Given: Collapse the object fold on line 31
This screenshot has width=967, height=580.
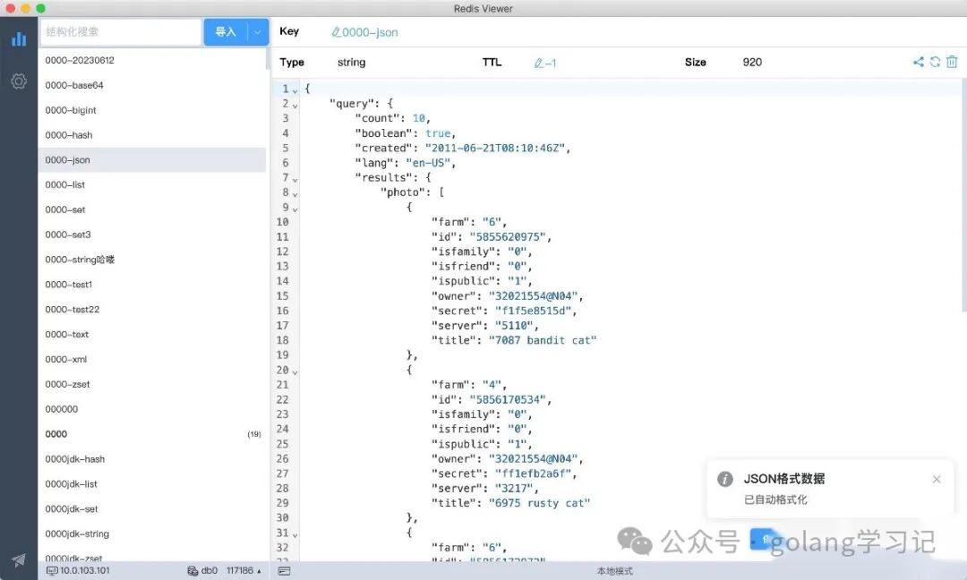Looking at the screenshot, I should click(x=295, y=535).
